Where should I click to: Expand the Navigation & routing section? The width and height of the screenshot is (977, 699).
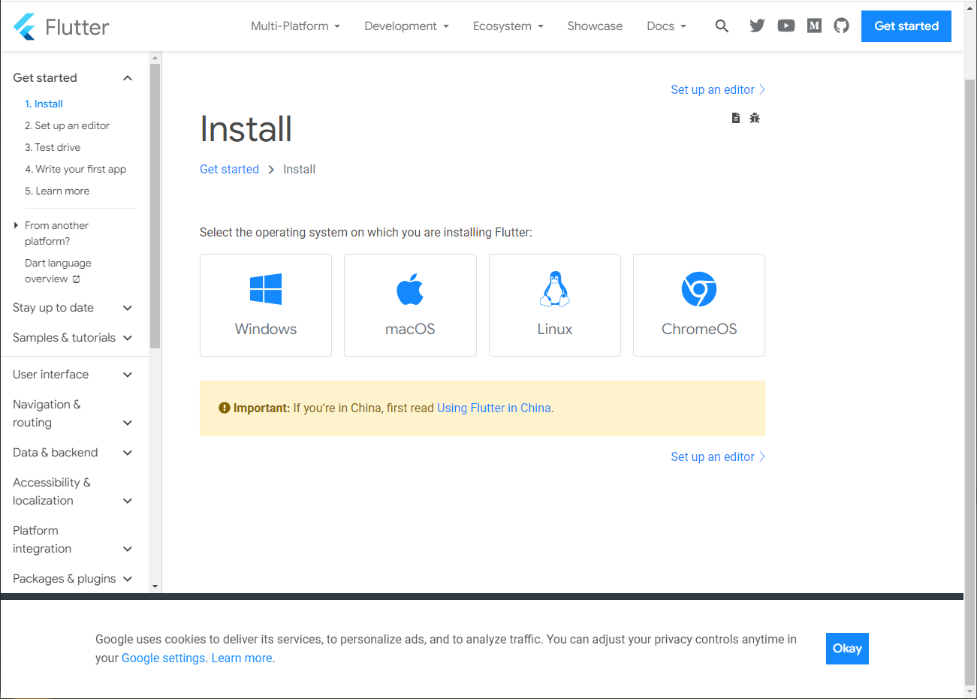73,414
